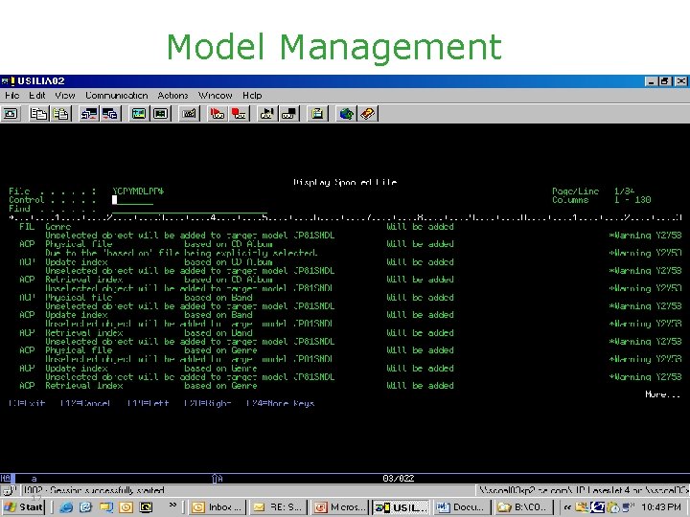Click the Receive File from Host icon

click(x=110, y=114)
